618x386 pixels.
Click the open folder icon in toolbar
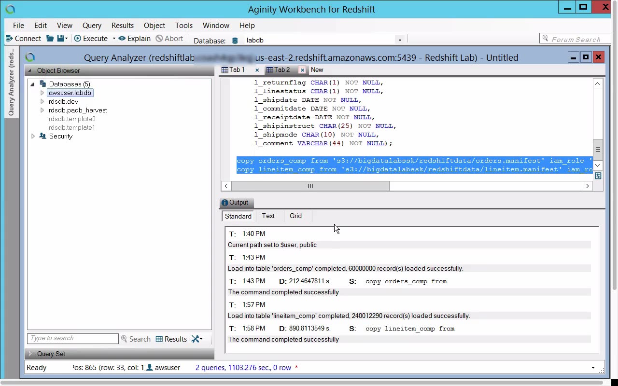[50, 39]
